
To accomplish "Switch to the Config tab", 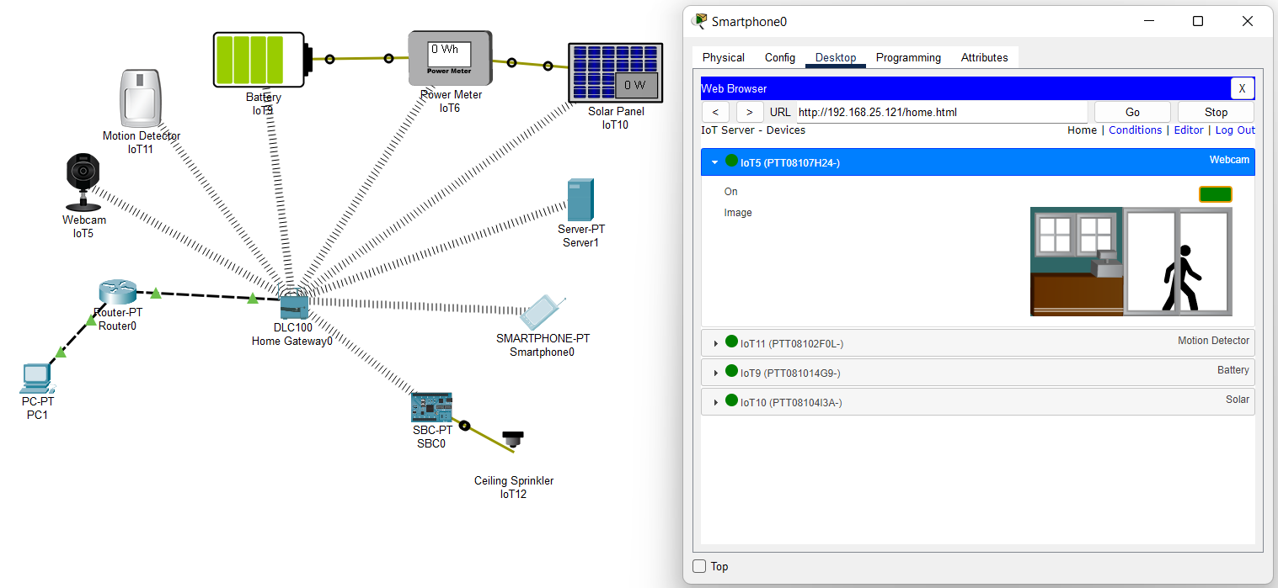I will pos(779,57).
